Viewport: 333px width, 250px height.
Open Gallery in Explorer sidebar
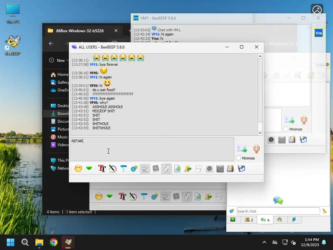coord(60,82)
